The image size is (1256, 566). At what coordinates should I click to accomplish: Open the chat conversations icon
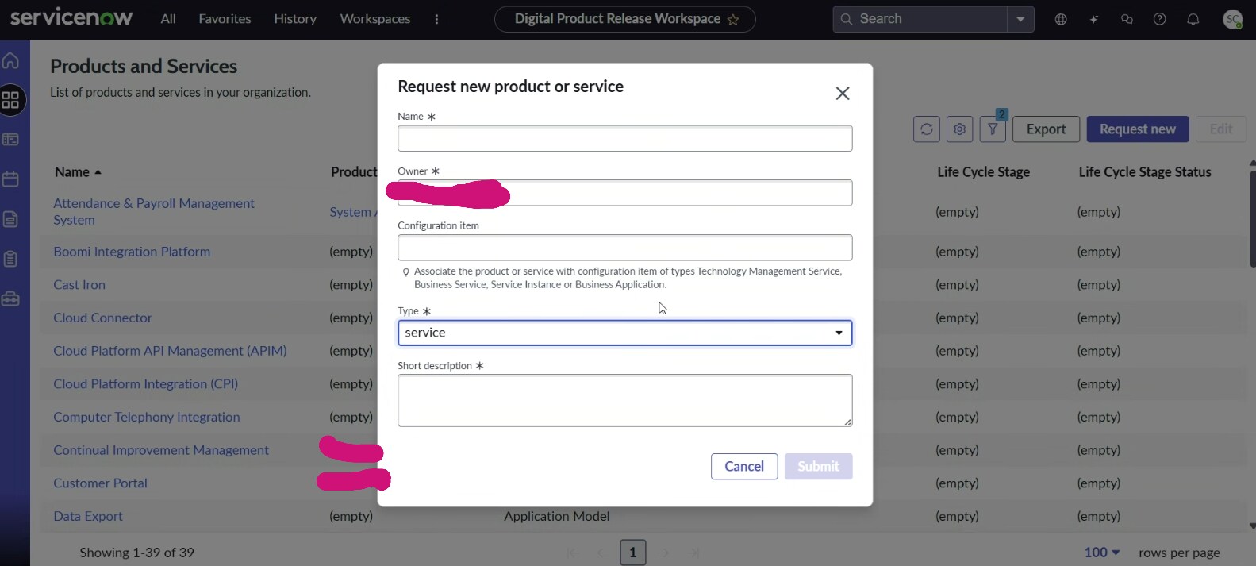(x=1127, y=19)
